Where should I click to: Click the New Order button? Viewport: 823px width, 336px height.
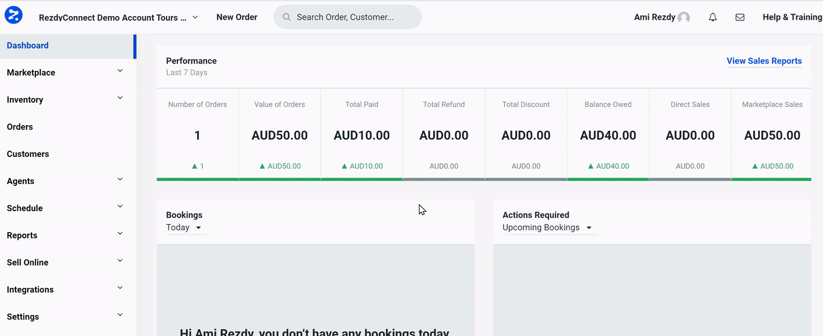point(237,17)
